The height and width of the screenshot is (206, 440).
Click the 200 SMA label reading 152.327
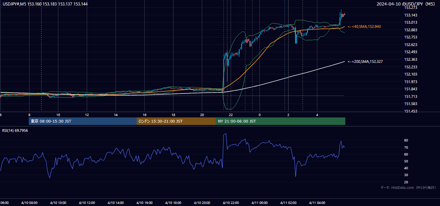pyautogui.click(x=365, y=61)
